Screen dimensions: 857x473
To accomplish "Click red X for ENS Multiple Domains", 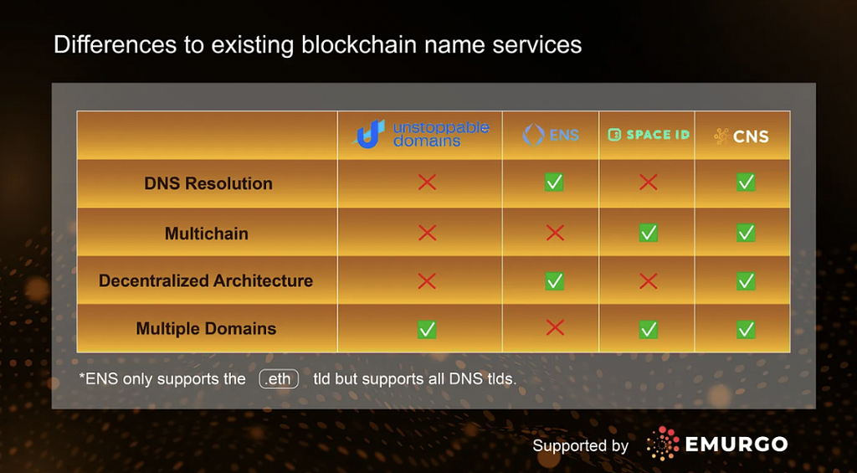I will point(555,328).
